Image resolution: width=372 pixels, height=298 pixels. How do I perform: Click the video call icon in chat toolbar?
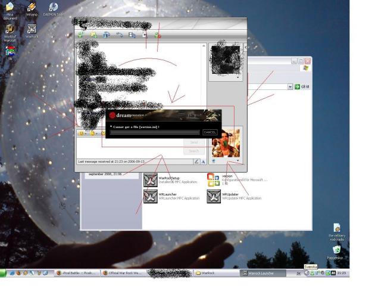107,35
